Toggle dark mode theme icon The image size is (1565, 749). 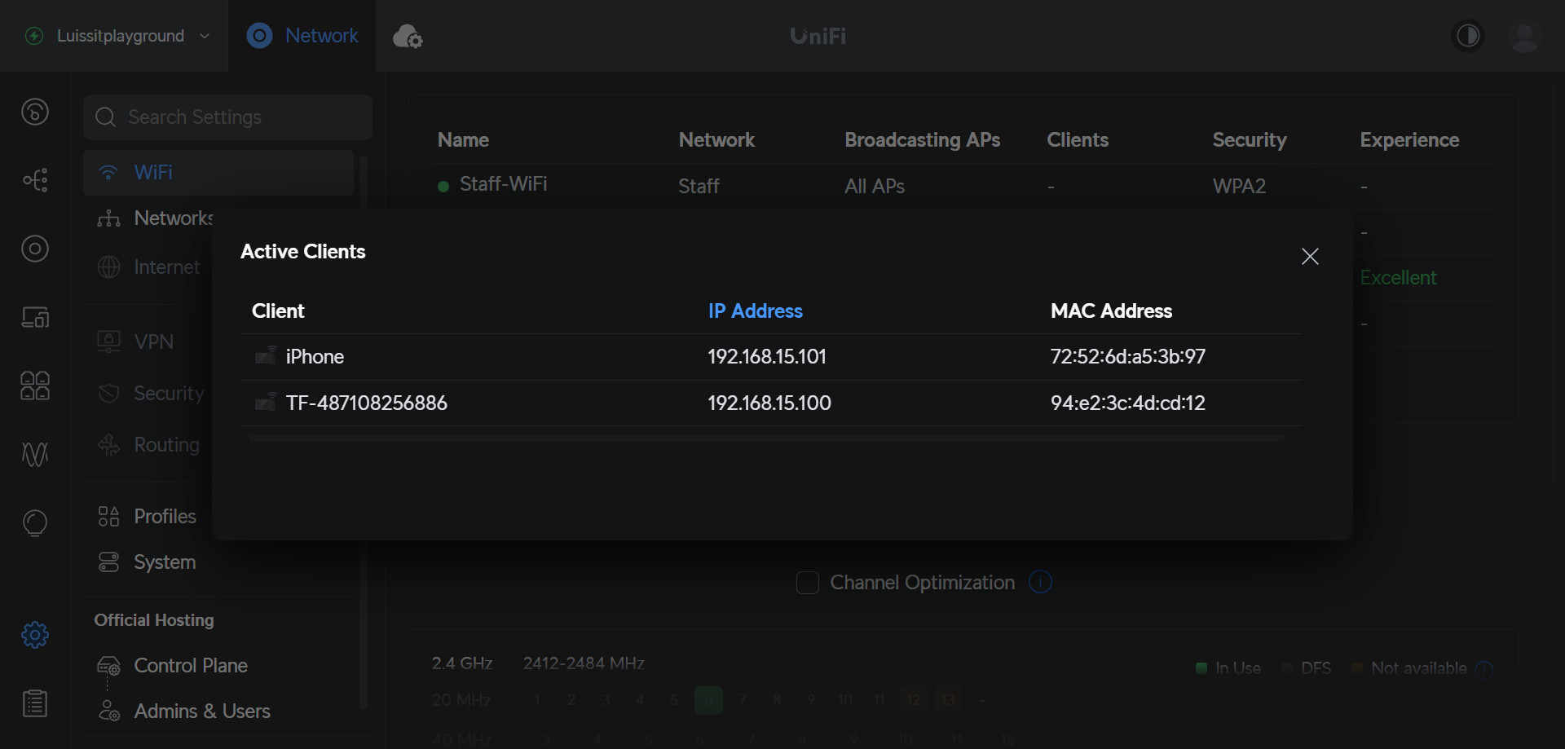click(x=1468, y=36)
